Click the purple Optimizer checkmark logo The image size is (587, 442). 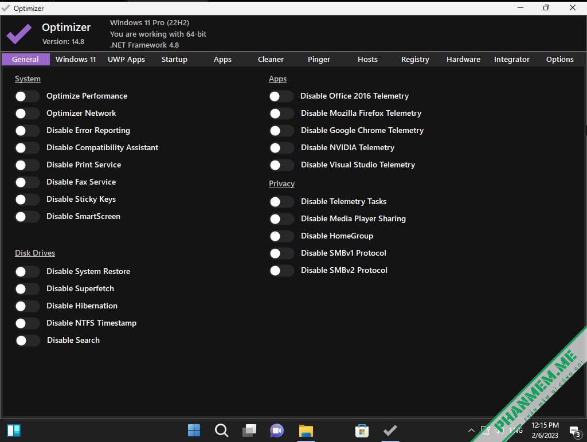tap(19, 34)
